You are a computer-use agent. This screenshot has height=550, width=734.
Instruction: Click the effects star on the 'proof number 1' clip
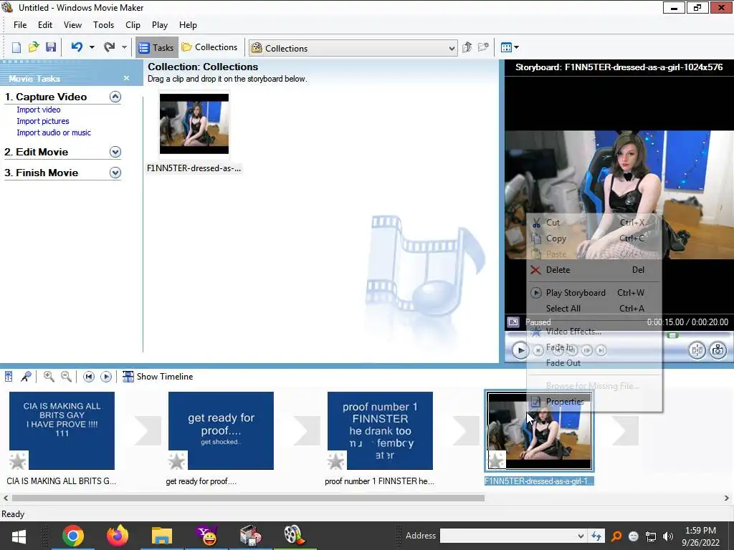coord(336,461)
